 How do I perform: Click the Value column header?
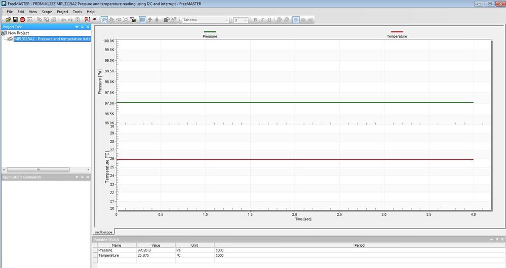point(156,245)
